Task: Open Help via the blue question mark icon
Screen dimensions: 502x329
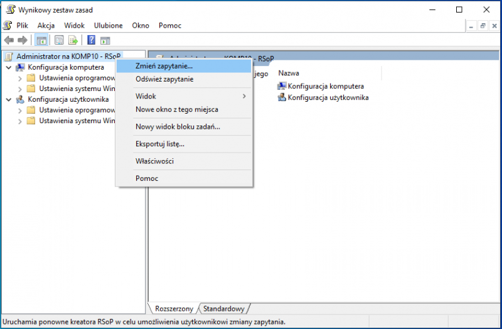Action: 91,40
